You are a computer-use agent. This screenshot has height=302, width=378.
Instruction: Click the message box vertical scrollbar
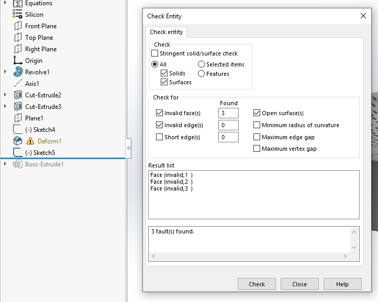coord(354,239)
